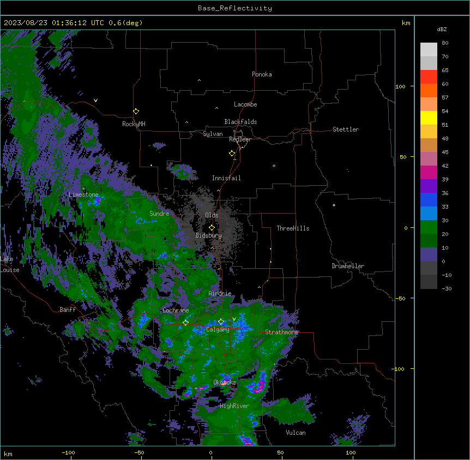Click the yellow diamond marker below Cochrane label
Image resolution: width=470 pixels, height=460 pixels.
pyautogui.click(x=186, y=323)
